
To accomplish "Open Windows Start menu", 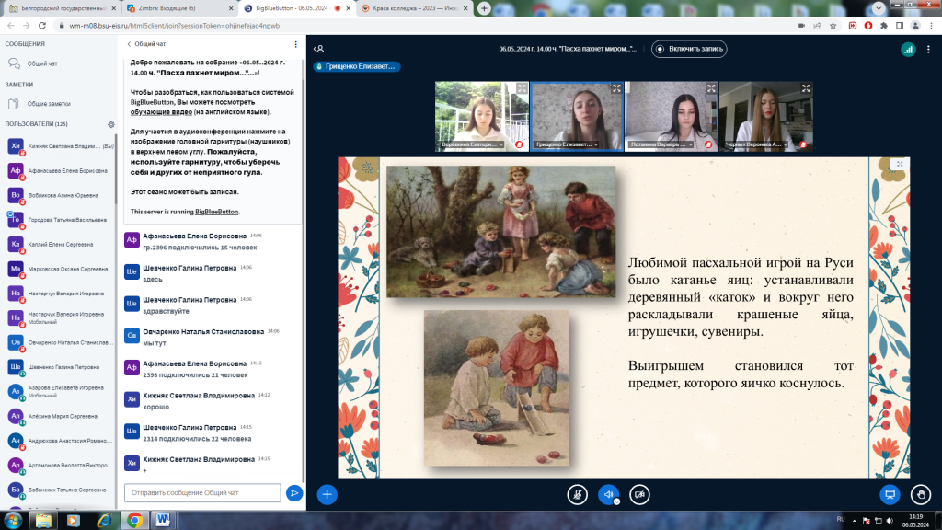I will pos(13,521).
